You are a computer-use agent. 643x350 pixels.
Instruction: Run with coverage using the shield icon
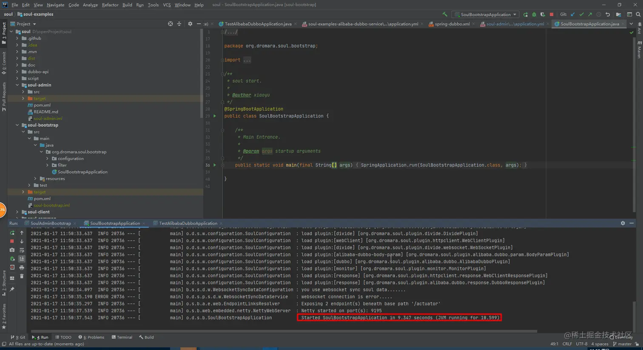pyautogui.click(x=543, y=14)
